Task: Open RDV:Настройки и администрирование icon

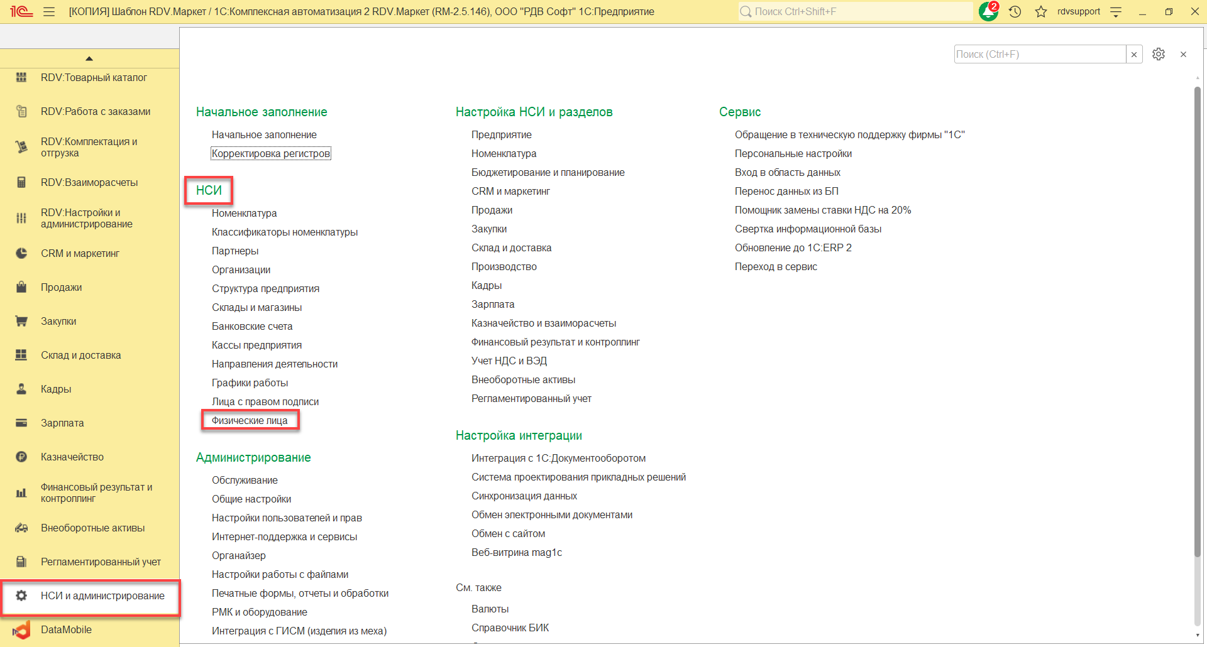Action: point(21,218)
